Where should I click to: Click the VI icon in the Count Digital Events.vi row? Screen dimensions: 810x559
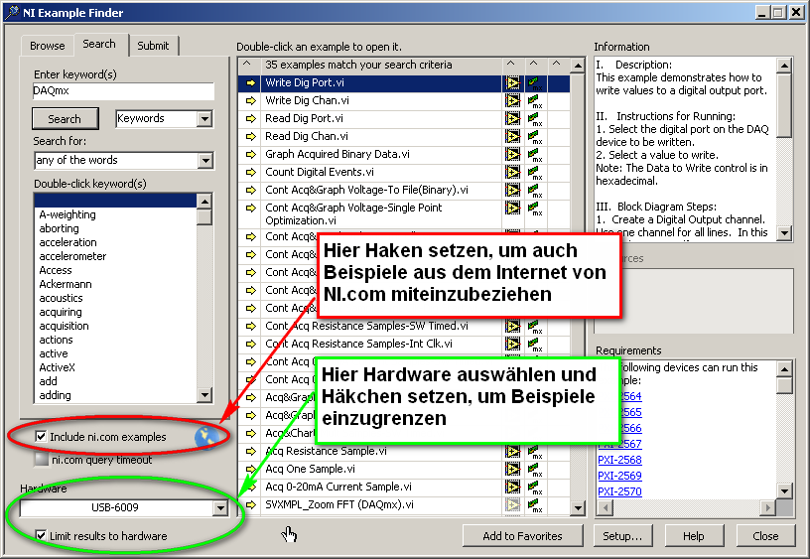pos(513,172)
